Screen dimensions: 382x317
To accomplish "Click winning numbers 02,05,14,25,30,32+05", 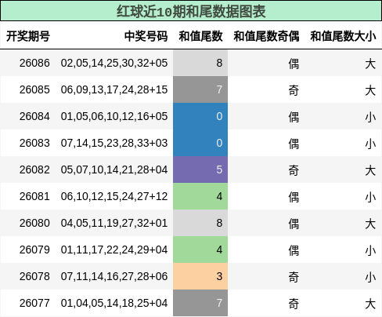I will (x=114, y=63).
